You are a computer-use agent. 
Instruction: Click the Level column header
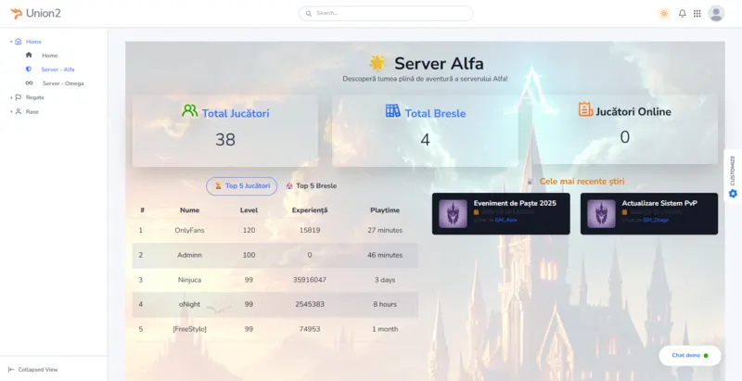[x=249, y=210]
